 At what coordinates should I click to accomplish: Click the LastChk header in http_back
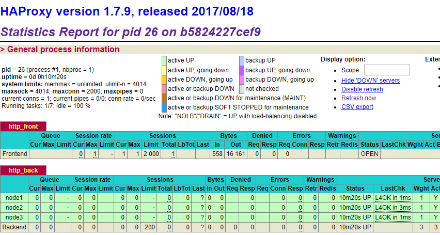[x=393, y=189]
